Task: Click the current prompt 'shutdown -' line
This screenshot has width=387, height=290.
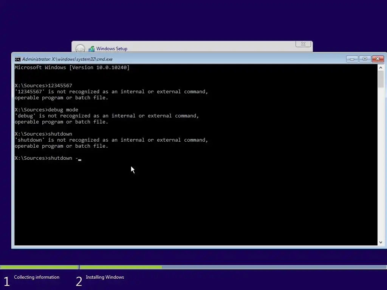Action: (48, 158)
